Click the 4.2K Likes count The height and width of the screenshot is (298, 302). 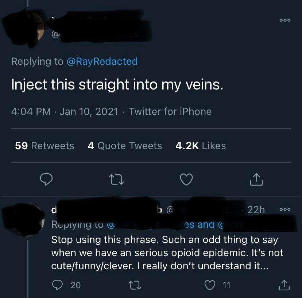coord(201,146)
